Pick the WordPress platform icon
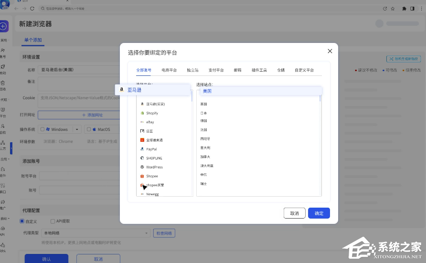This screenshot has height=263, width=426. [x=142, y=167]
